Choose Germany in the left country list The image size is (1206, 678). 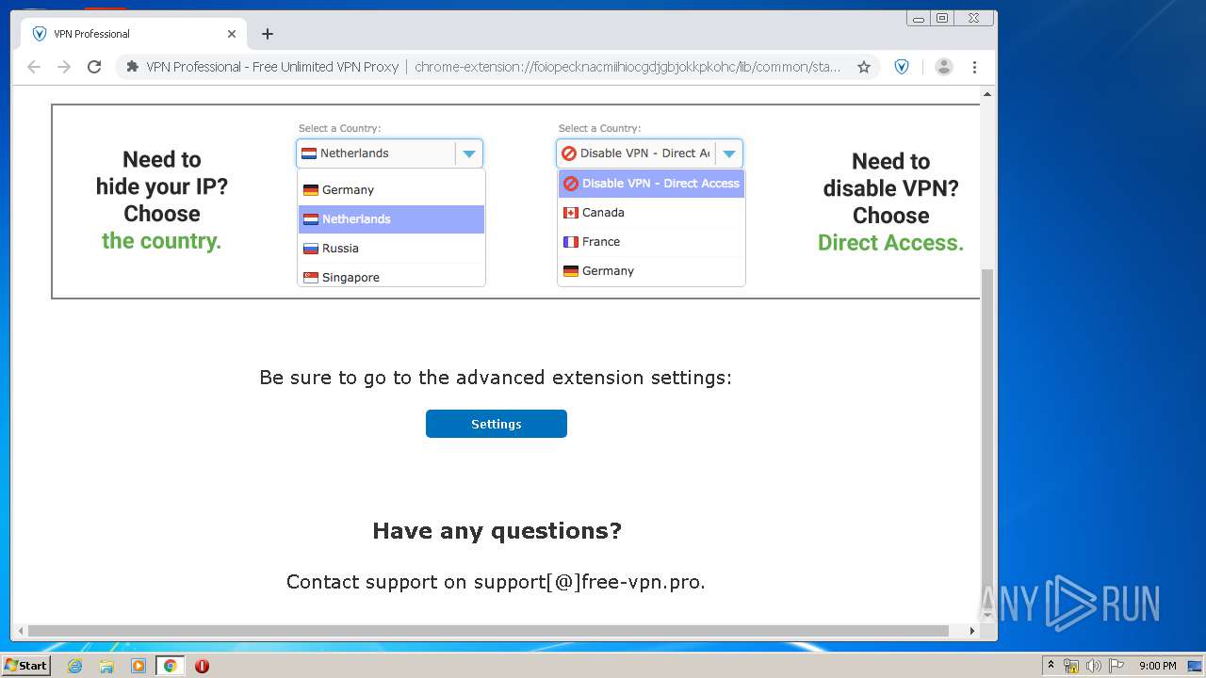391,189
